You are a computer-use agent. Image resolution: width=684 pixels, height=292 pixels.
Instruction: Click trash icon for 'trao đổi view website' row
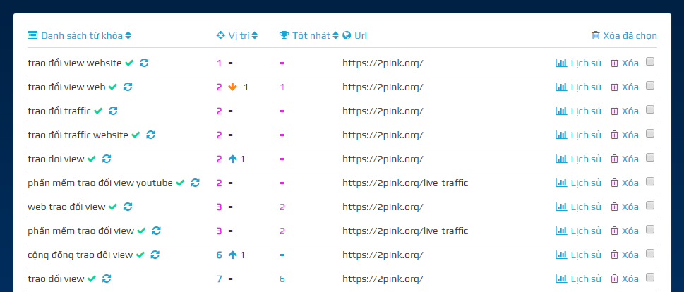(614, 63)
